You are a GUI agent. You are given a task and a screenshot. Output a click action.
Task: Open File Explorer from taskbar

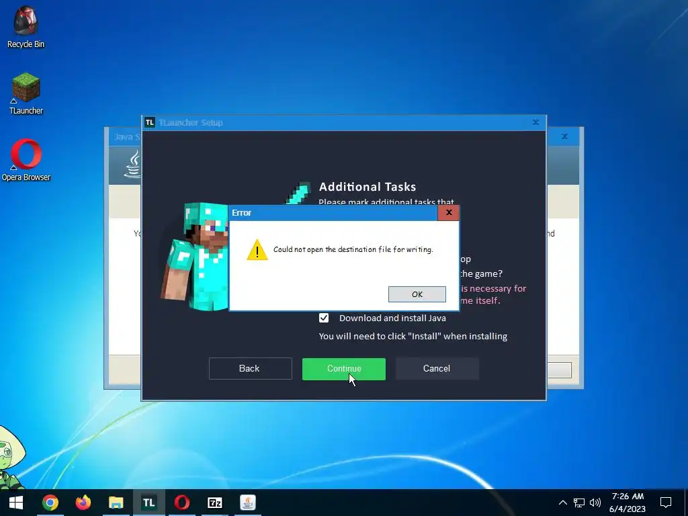coord(116,503)
